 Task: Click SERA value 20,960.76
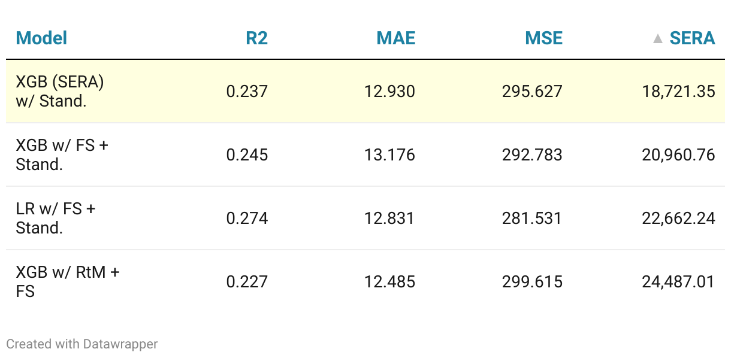(x=678, y=155)
